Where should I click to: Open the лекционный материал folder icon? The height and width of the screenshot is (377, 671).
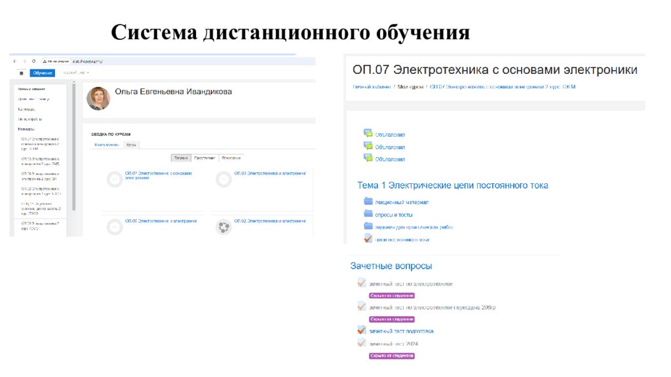(x=368, y=202)
